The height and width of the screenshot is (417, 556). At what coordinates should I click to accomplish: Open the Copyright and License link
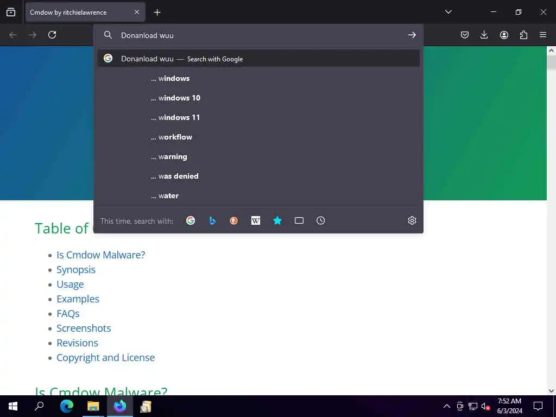click(x=106, y=357)
